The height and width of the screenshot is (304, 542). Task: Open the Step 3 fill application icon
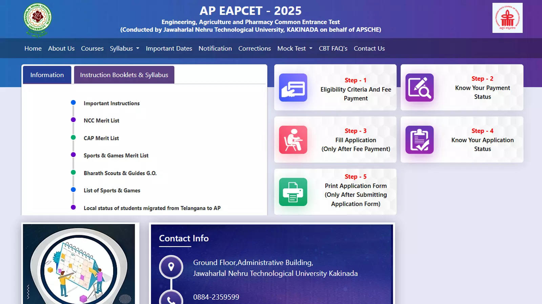pyautogui.click(x=293, y=140)
